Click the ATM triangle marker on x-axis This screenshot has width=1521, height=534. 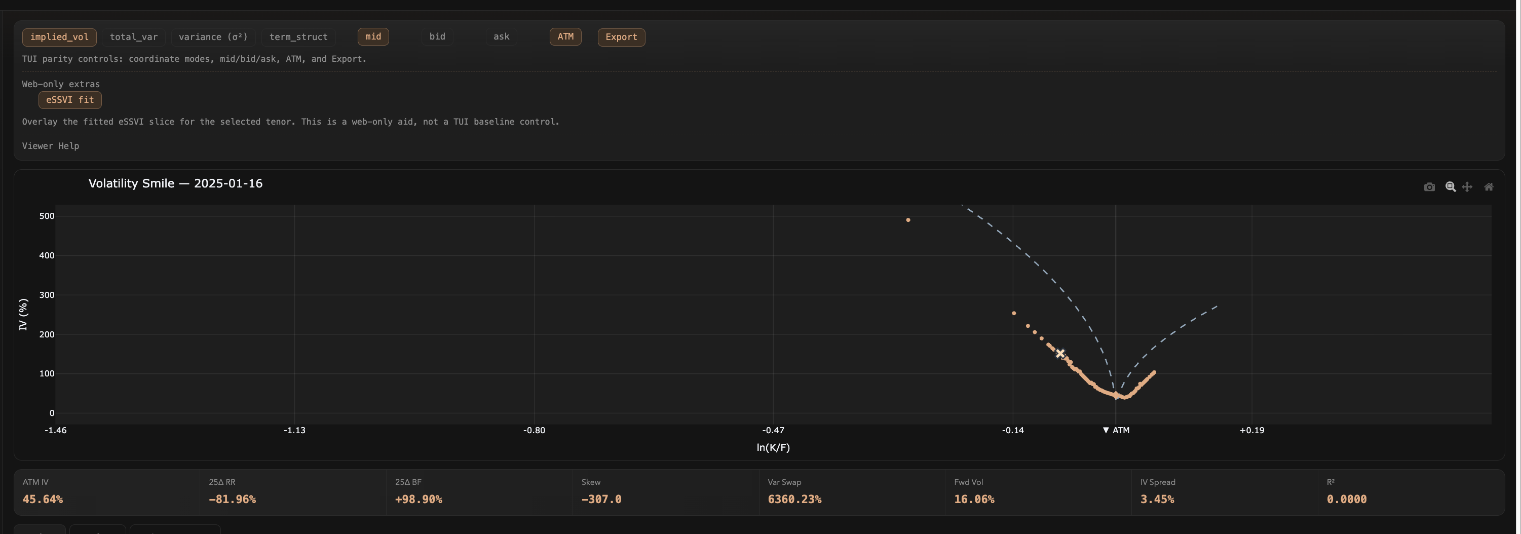[x=1106, y=430]
